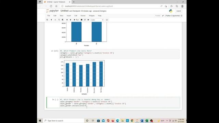This screenshot has width=219, height=123.
Task: Click the Python logo in the header
Action: coord(171,11)
